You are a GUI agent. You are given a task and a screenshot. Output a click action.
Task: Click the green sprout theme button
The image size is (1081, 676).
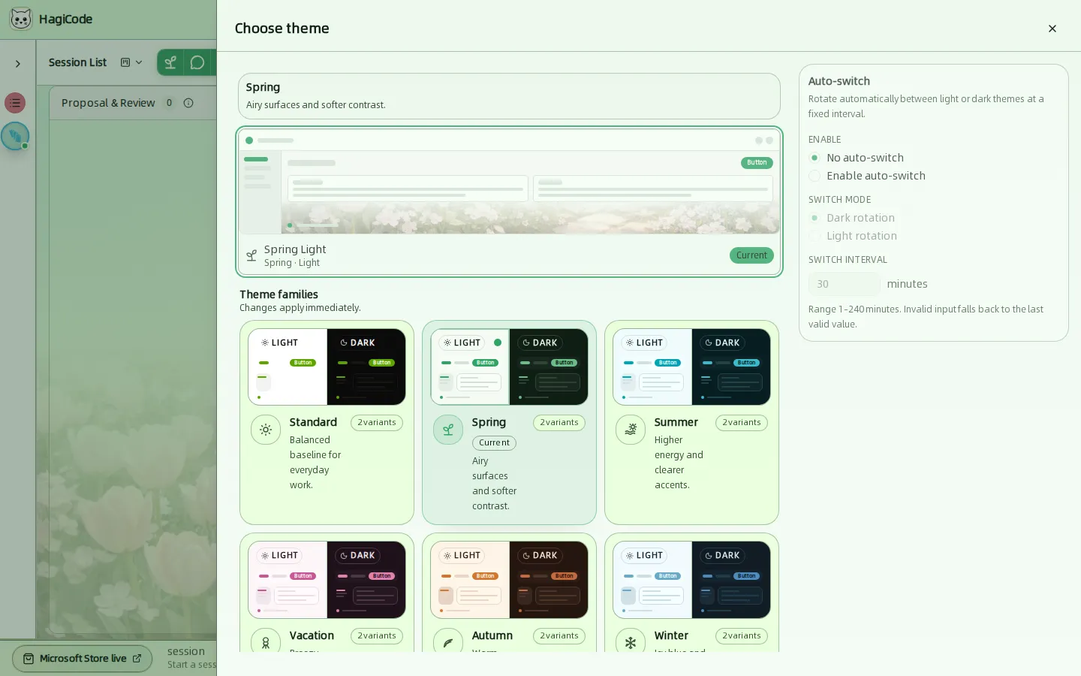click(x=170, y=62)
